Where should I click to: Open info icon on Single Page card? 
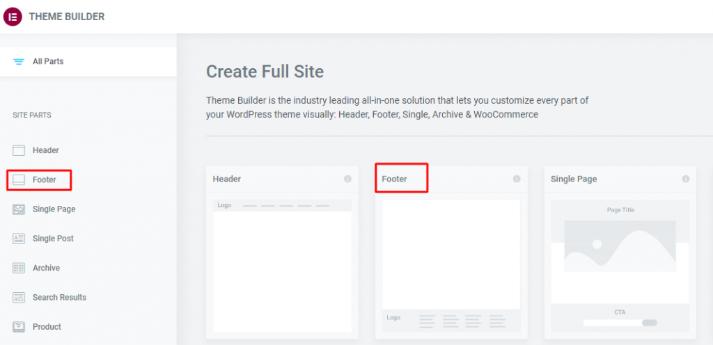686,179
